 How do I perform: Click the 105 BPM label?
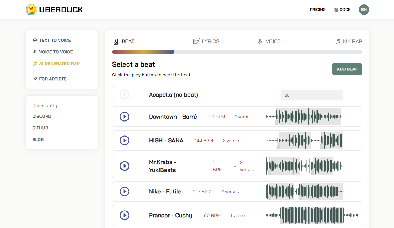[x=202, y=191]
